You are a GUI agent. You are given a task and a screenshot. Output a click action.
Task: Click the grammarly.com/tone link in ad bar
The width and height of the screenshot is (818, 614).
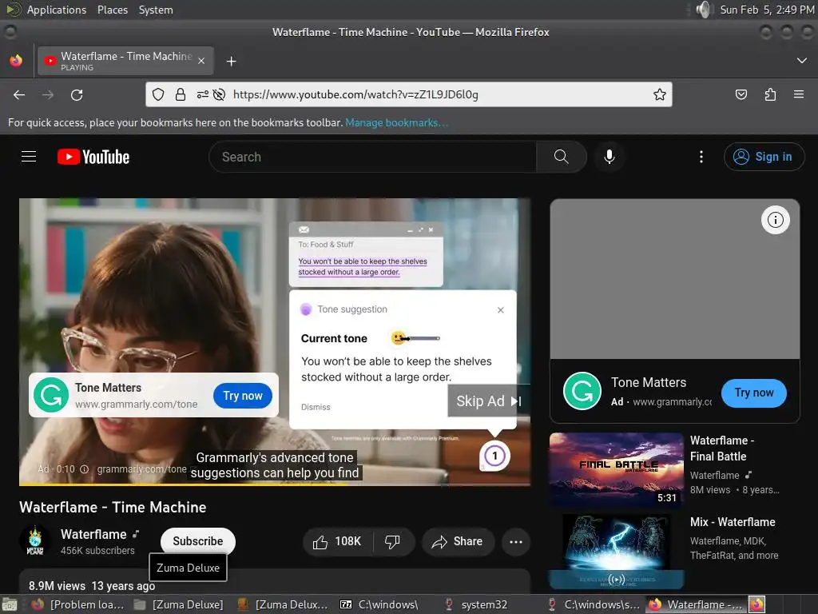(x=141, y=469)
